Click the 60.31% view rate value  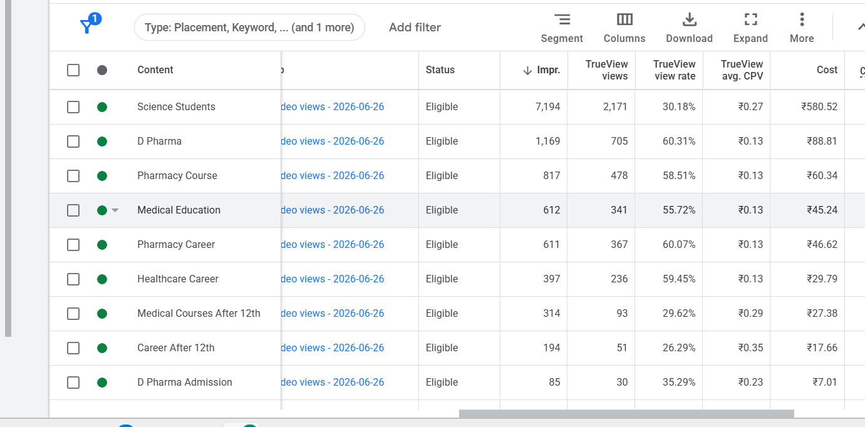pyautogui.click(x=679, y=141)
